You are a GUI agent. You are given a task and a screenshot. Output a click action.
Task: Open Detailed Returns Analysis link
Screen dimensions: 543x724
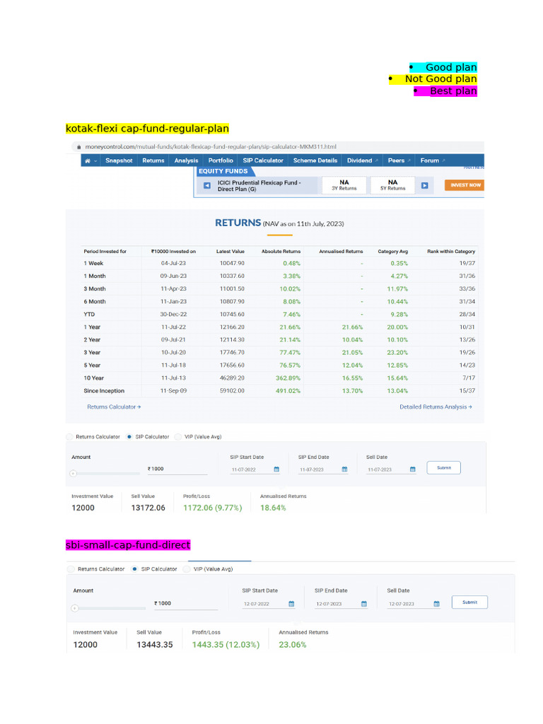point(436,407)
